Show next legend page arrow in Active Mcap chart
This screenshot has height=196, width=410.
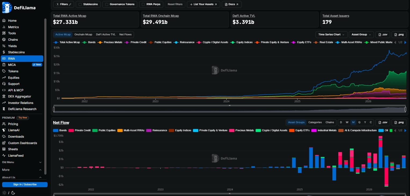click(405, 42)
